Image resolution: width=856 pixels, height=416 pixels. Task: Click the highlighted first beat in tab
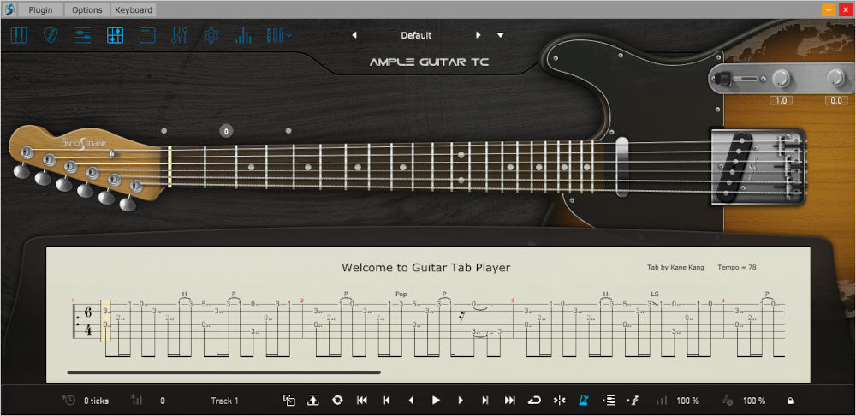click(x=106, y=321)
